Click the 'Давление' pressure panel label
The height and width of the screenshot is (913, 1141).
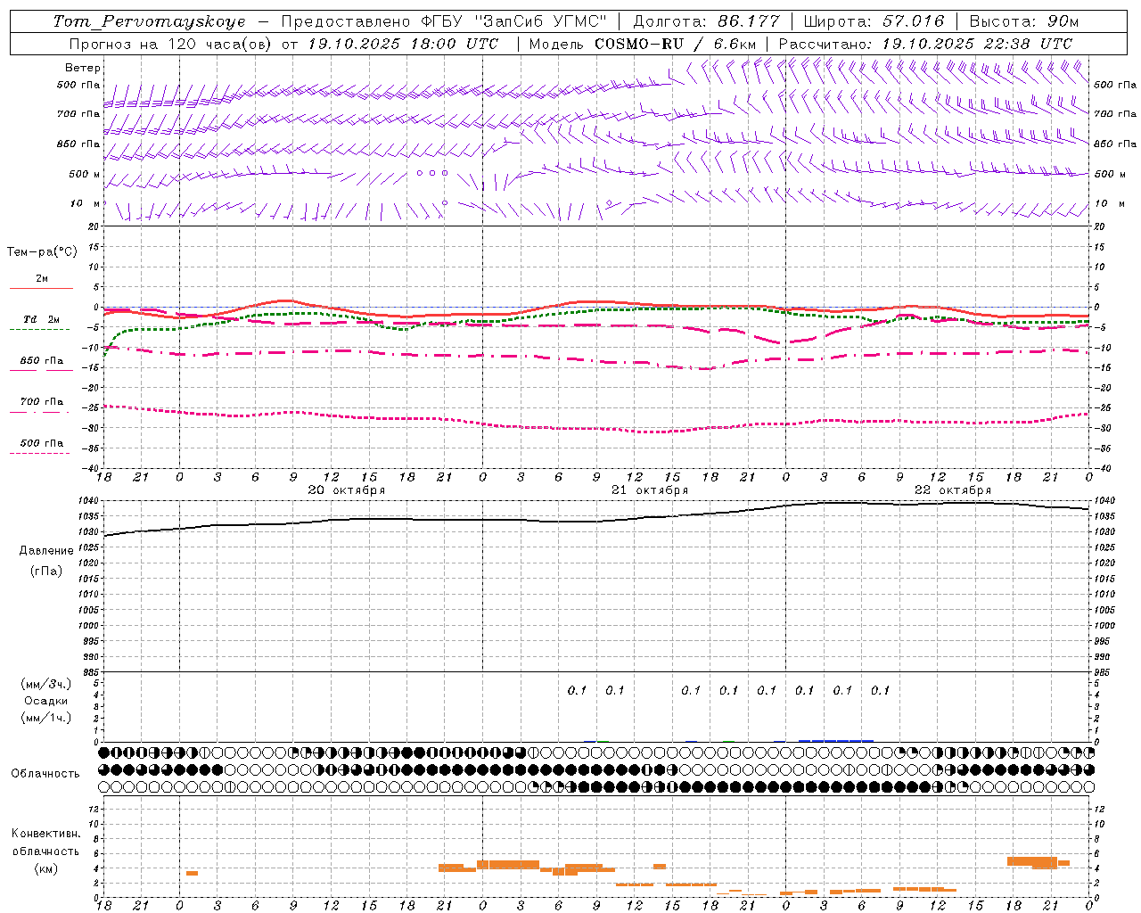pos(46,551)
